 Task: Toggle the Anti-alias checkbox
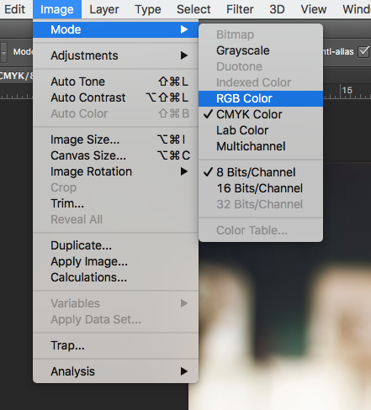363,52
